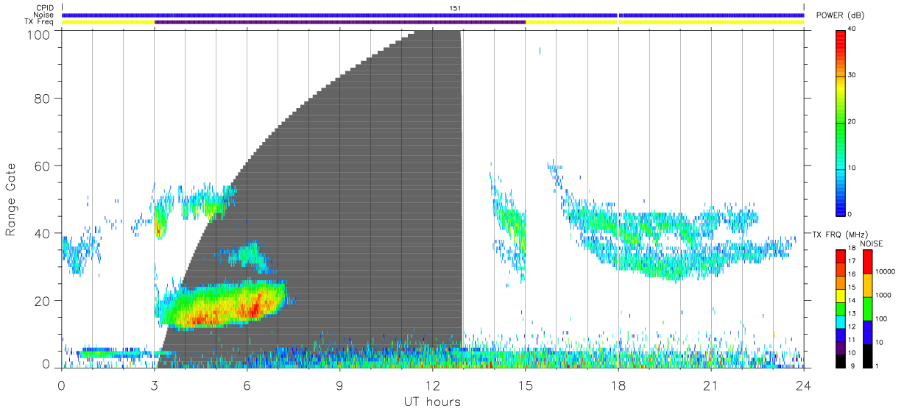
Task: Click UT hours tick label 15
Action: pyautogui.click(x=526, y=385)
